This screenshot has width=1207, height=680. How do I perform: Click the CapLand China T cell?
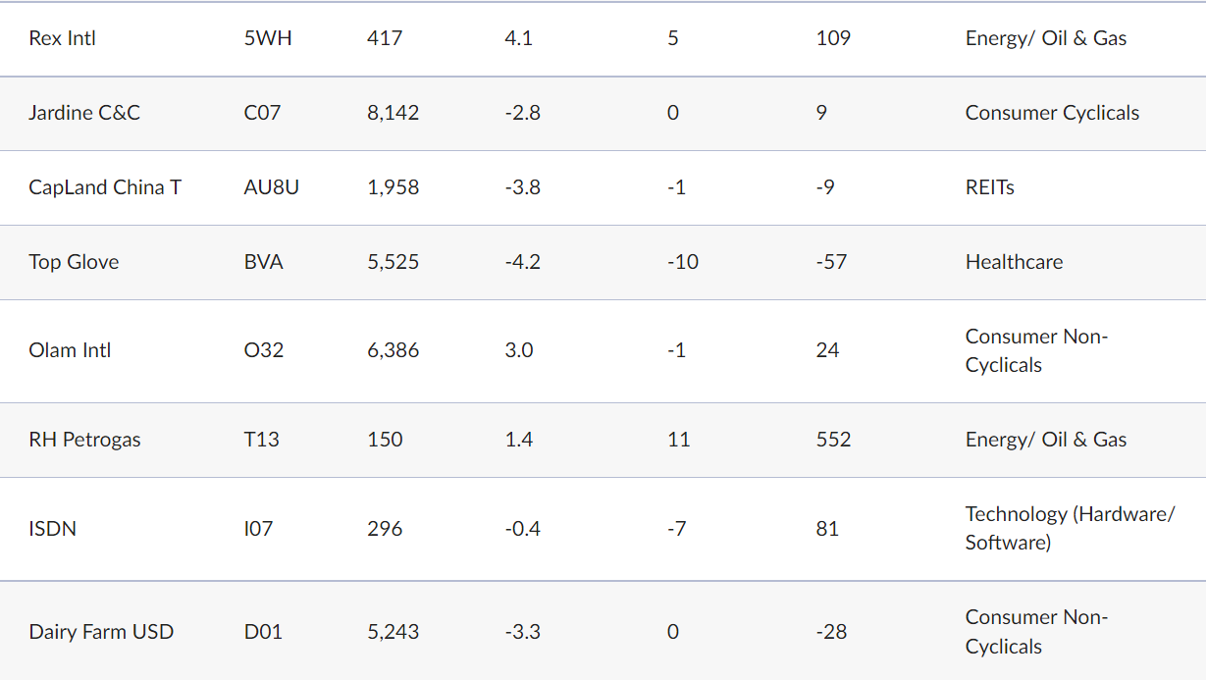(105, 187)
